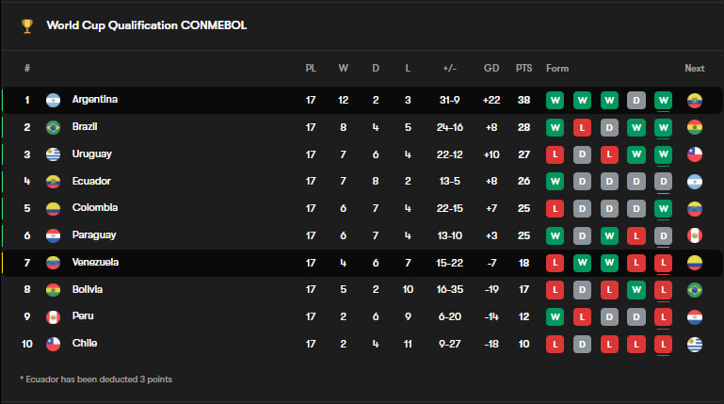Click World Cup Qualification CONMEBOL title
The image size is (724, 404).
147,25
